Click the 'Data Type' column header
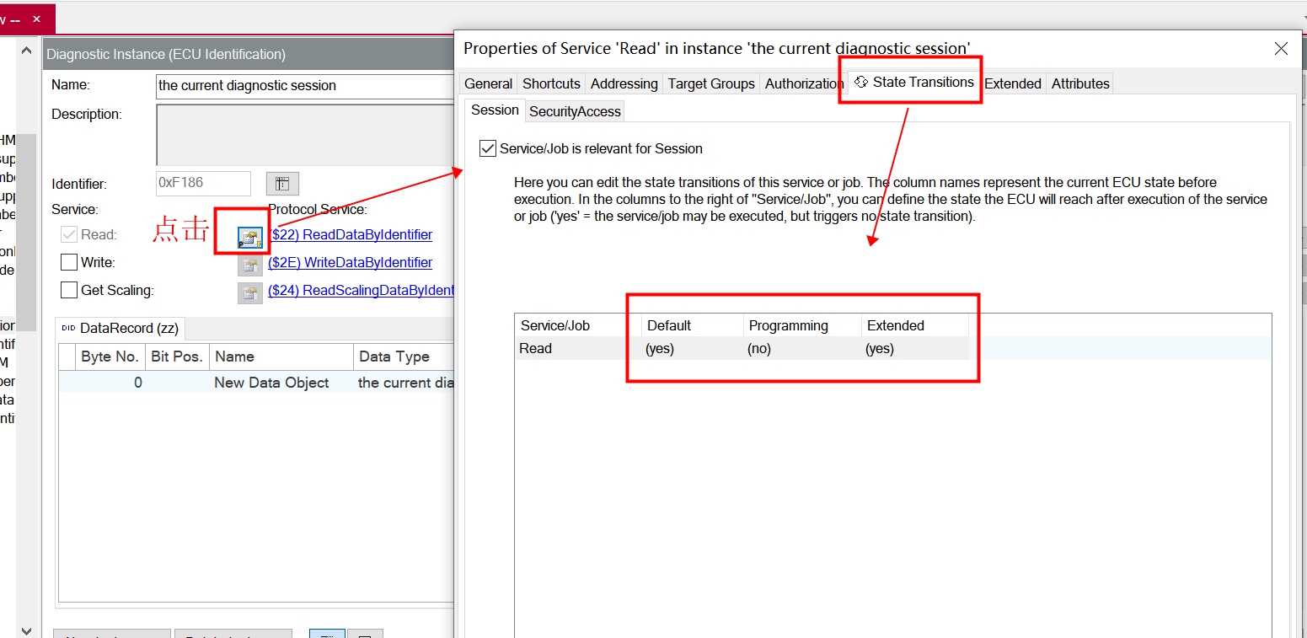 coord(404,357)
